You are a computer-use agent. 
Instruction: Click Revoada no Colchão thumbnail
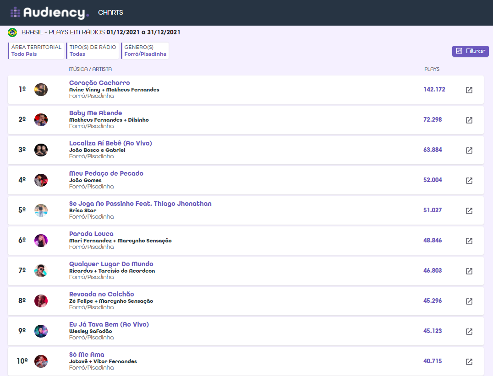[x=41, y=301]
